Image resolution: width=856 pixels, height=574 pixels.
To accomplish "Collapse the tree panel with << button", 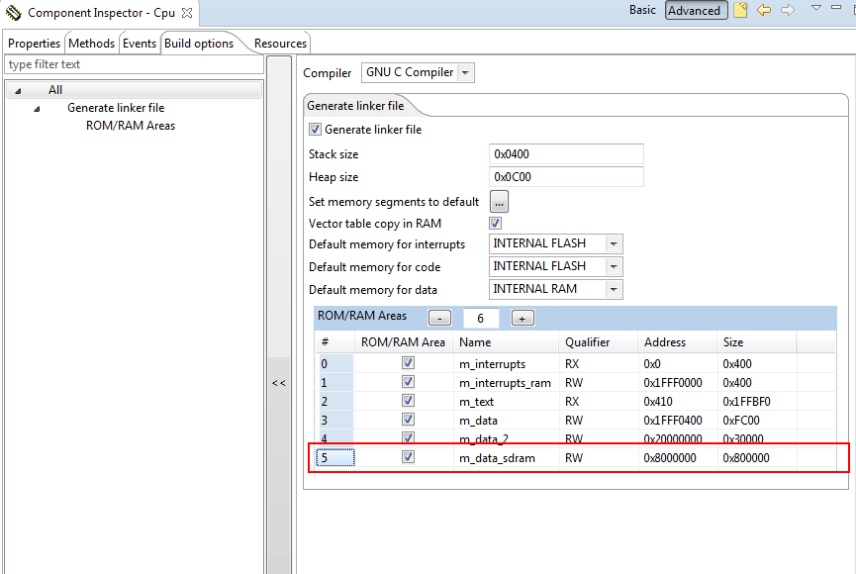I will [x=279, y=383].
